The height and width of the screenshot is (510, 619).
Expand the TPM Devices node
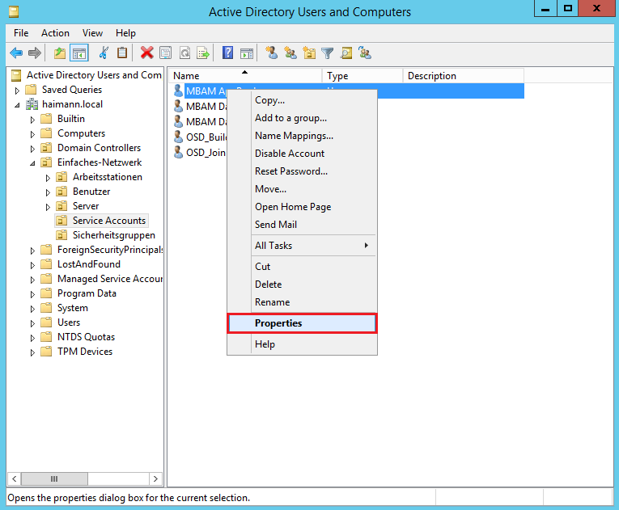click(32, 352)
